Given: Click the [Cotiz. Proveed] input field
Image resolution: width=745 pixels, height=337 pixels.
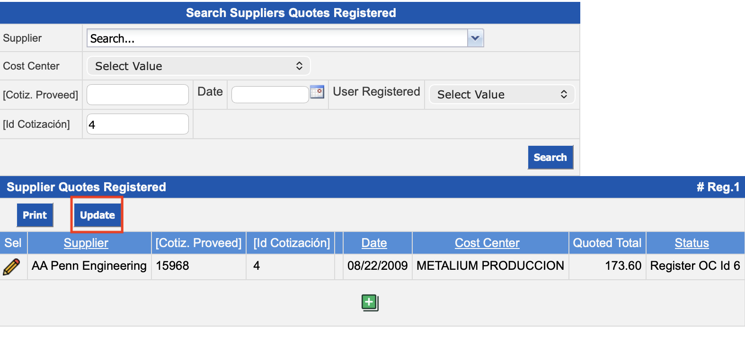Looking at the screenshot, I should point(138,95).
